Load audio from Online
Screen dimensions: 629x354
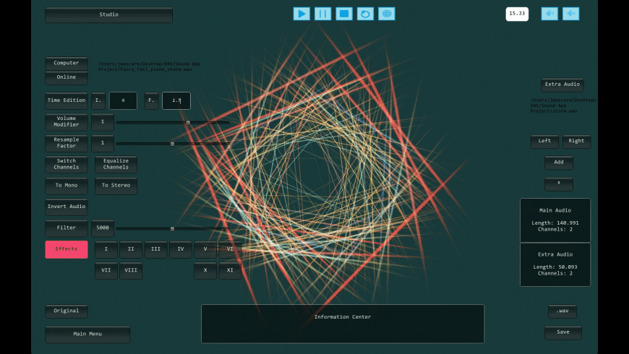click(x=67, y=77)
